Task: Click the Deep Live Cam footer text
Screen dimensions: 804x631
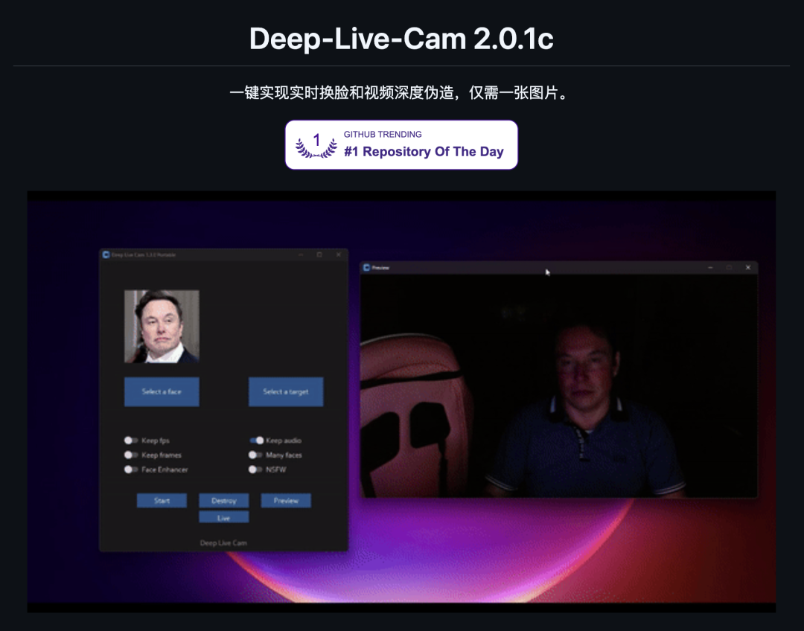Action: (223, 543)
